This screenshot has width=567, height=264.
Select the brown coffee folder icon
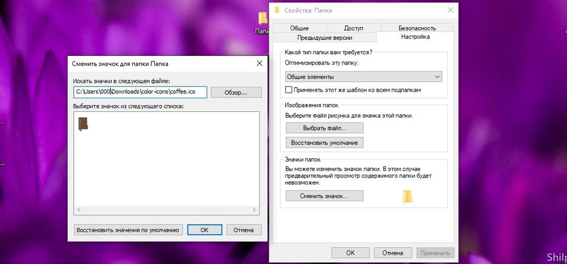coord(83,124)
